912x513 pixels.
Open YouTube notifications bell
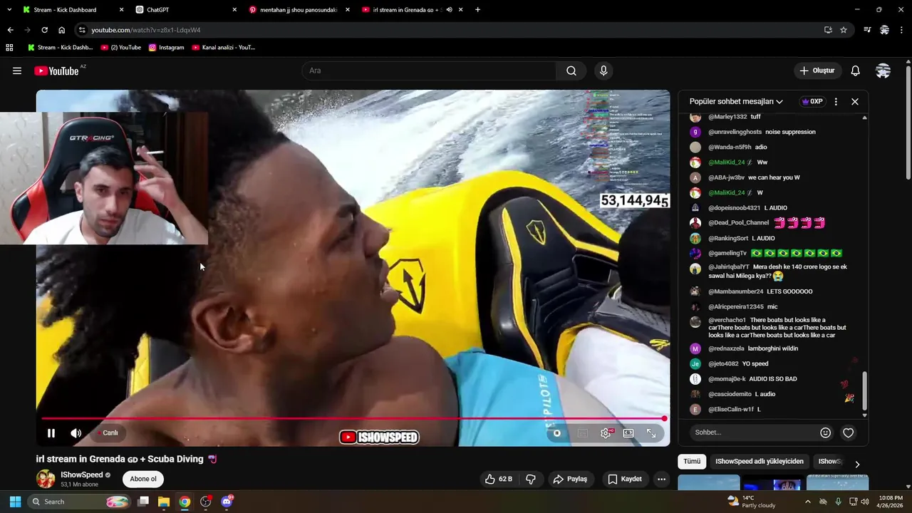(x=855, y=71)
